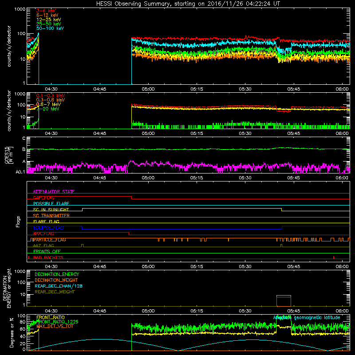Select the 12-25 keV legend entry
Viewport: 355px width, 355px height.
click(x=48, y=20)
